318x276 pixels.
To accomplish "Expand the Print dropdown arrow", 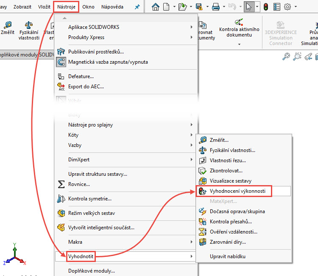I will 224,7.
